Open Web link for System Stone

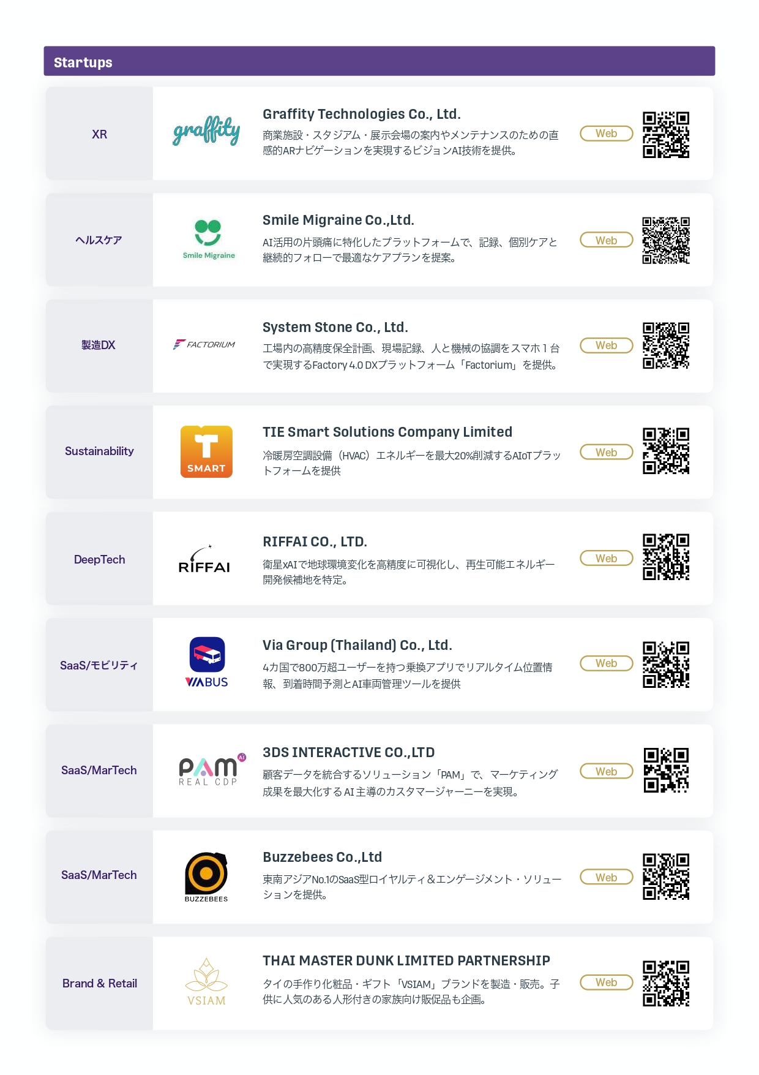click(606, 345)
